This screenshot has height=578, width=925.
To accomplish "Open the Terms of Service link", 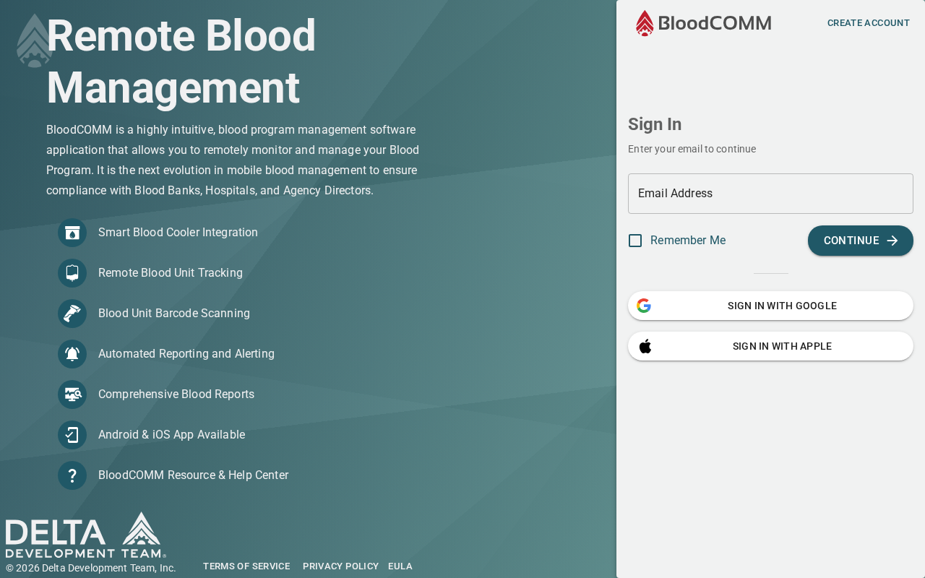I will 246,566.
